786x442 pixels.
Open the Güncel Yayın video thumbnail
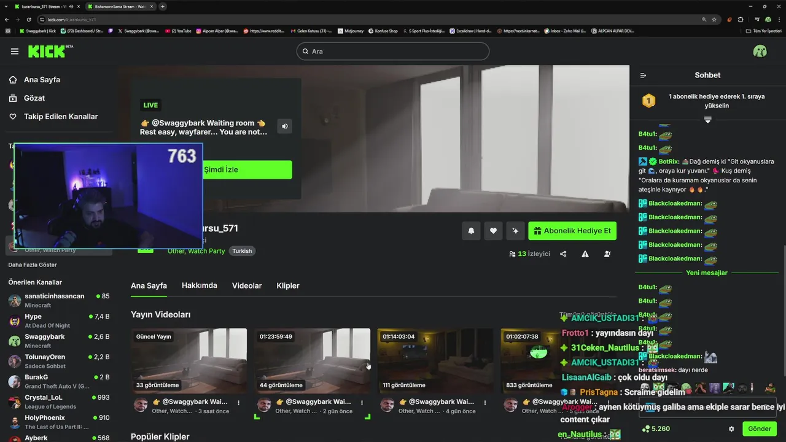tap(189, 361)
